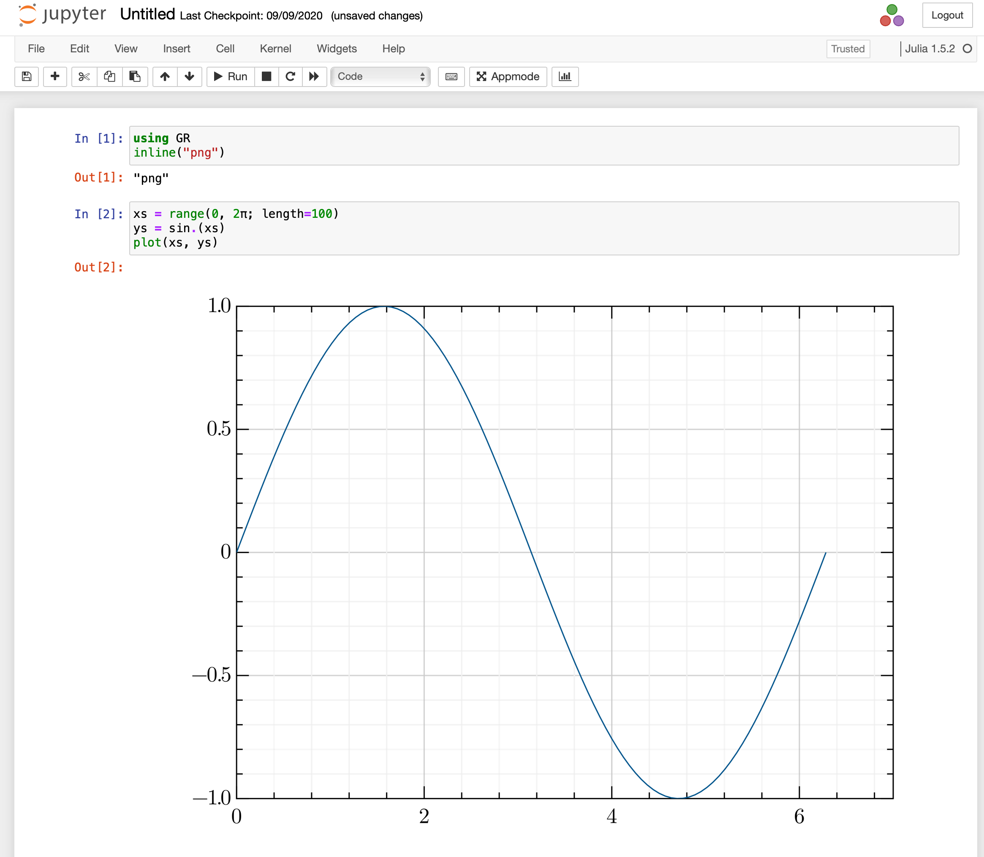The width and height of the screenshot is (984, 857).
Task: Restart and rerun the notebook with fast-forward
Action: click(x=314, y=76)
